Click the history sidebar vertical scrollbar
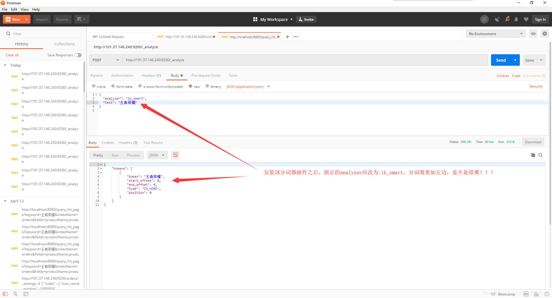 point(84,78)
